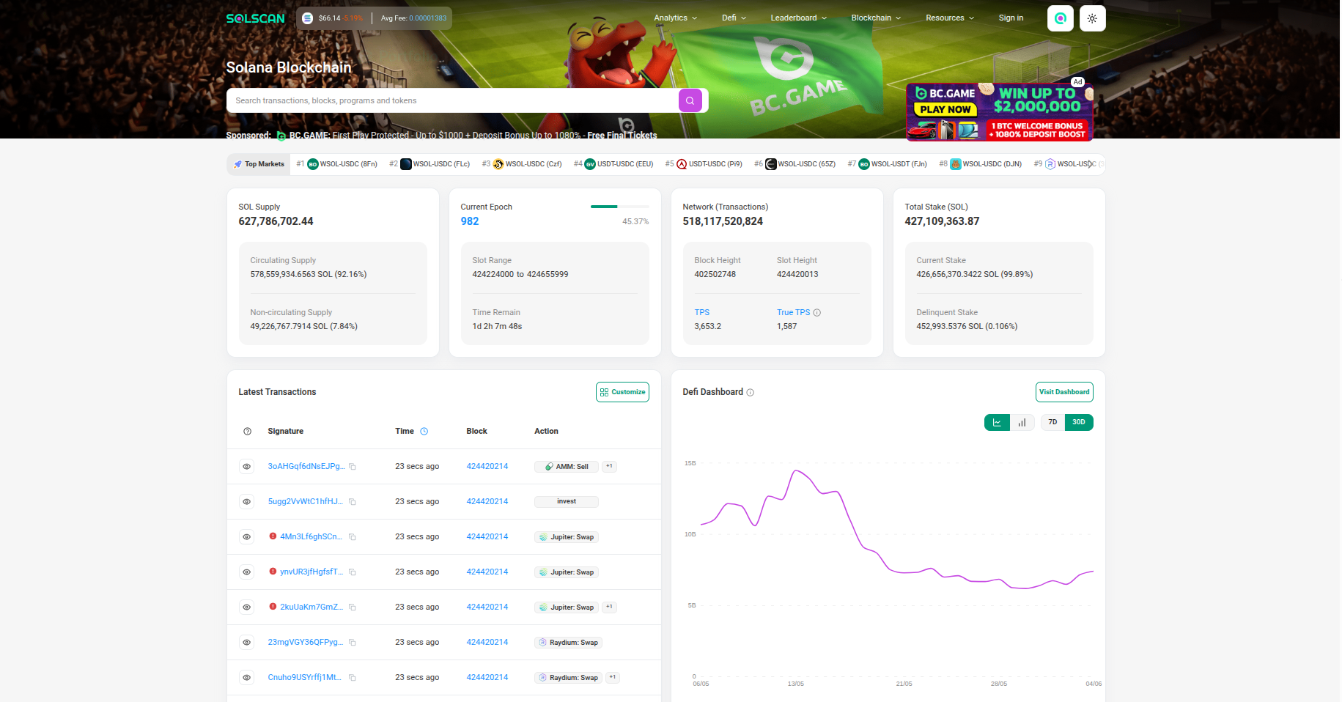Screen dimensions: 1342x702
Task: Click red error icon on 2kuUaKm7GmZ row
Action: [273, 607]
